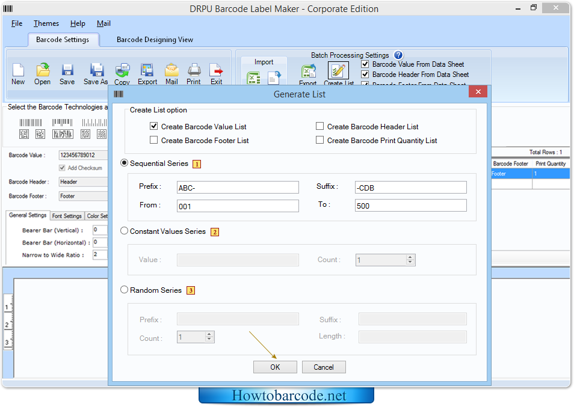The width and height of the screenshot is (574, 407).
Task: Open a file with the Open icon
Action: tap(42, 71)
